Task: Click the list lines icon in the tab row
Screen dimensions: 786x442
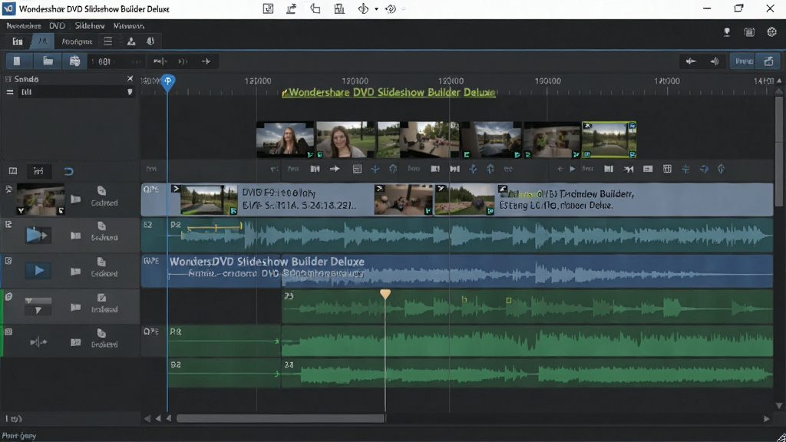Action: point(107,41)
